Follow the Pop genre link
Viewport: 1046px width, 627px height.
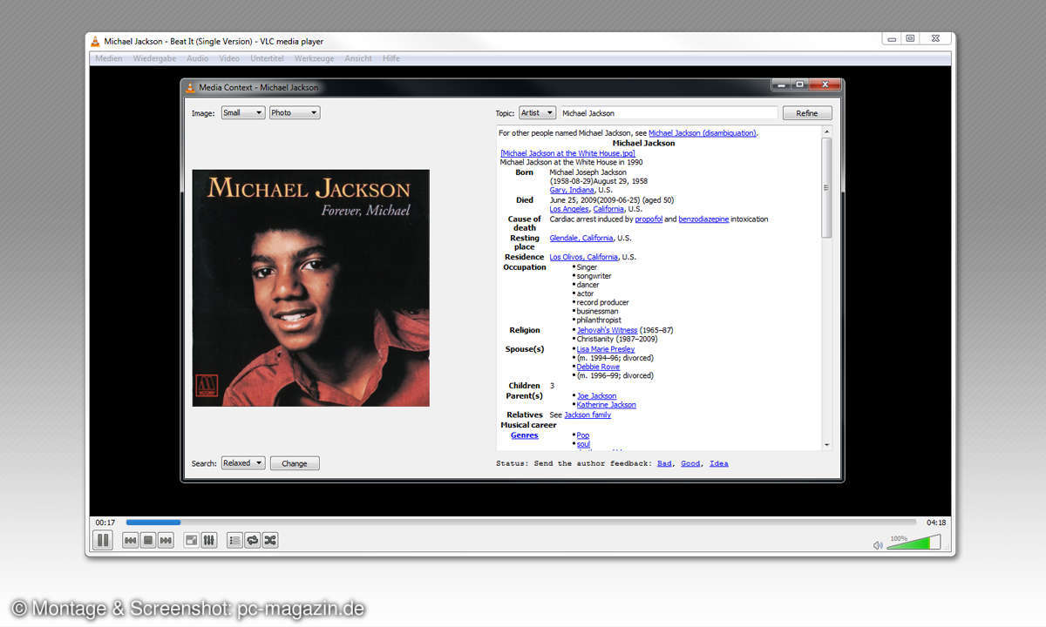[583, 435]
